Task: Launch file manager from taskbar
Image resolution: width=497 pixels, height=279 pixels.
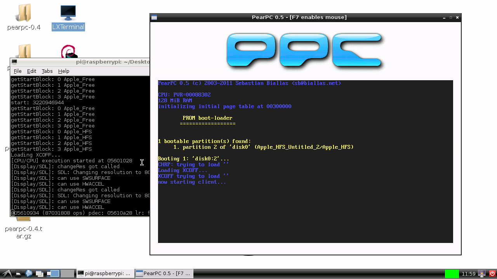Action: 18,274
